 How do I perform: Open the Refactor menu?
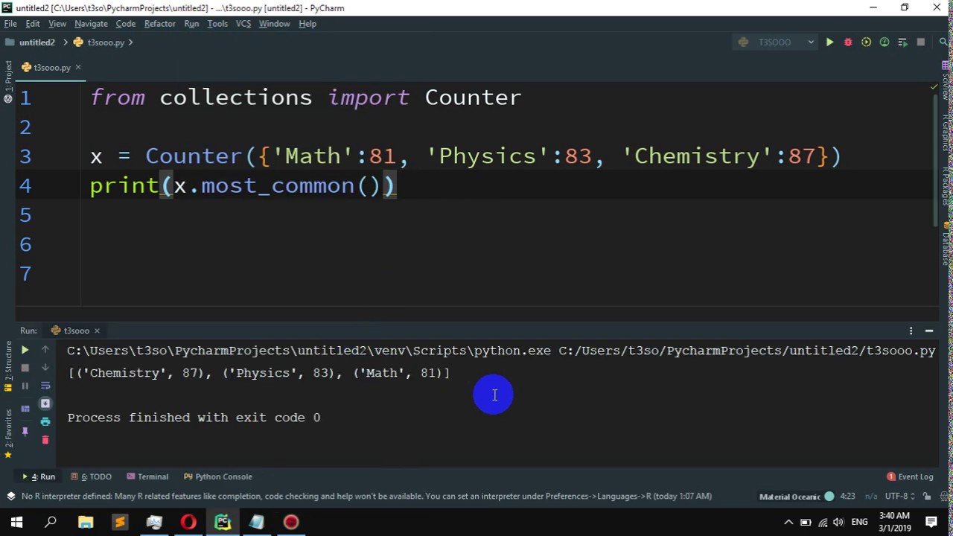[x=160, y=24]
